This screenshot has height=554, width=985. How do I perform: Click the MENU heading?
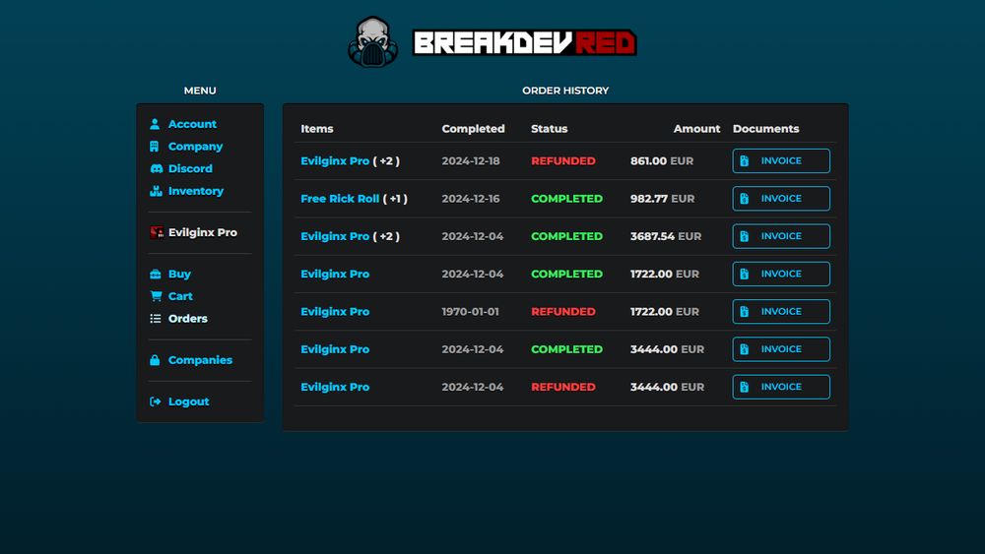click(x=200, y=91)
